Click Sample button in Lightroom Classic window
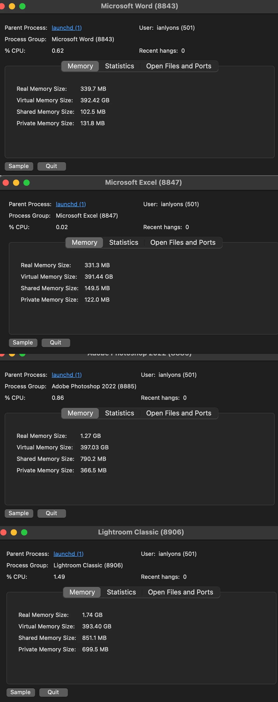The image size is (278, 702). [21, 692]
